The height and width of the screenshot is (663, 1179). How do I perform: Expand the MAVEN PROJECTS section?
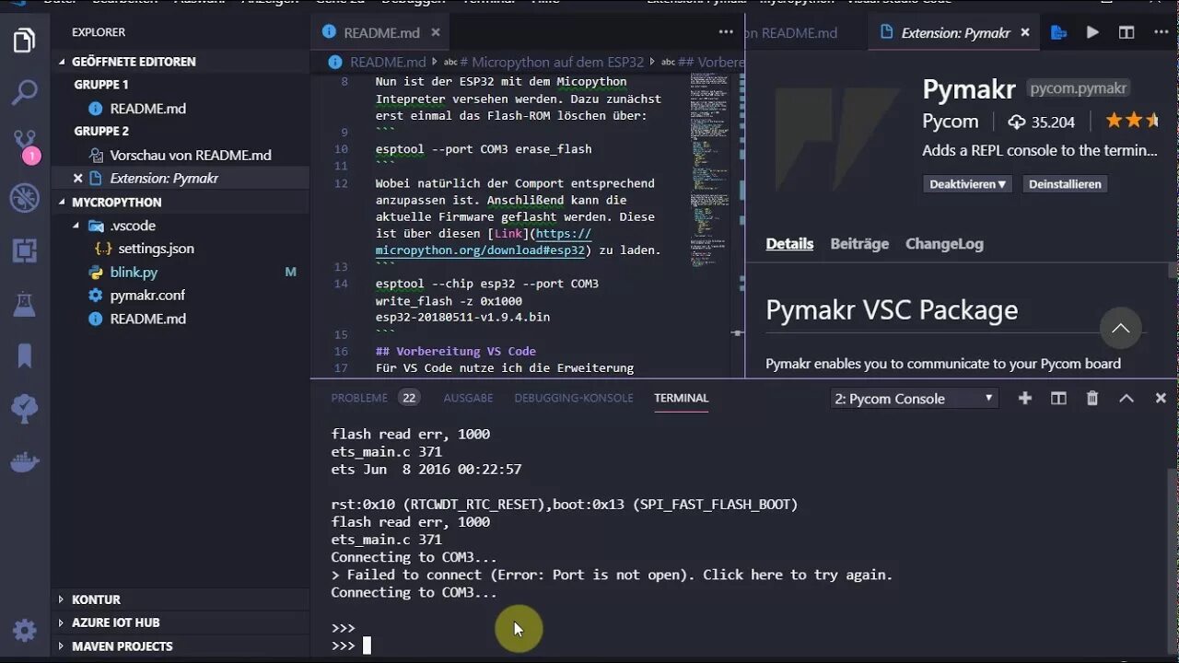click(x=122, y=646)
